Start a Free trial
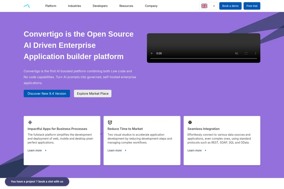This screenshot has width=284, height=189. [252, 6]
